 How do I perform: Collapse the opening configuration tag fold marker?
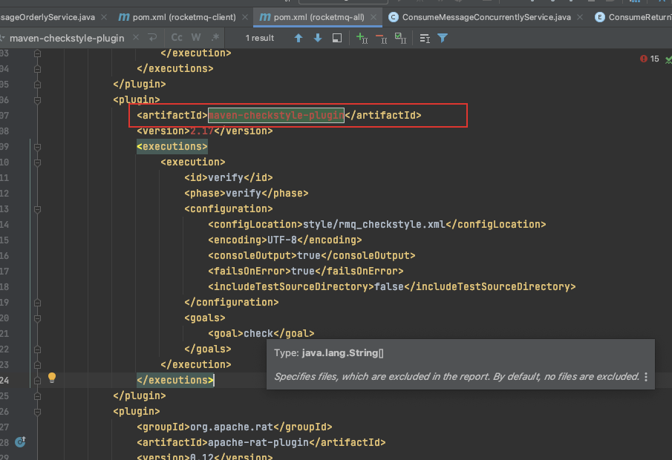point(37,209)
